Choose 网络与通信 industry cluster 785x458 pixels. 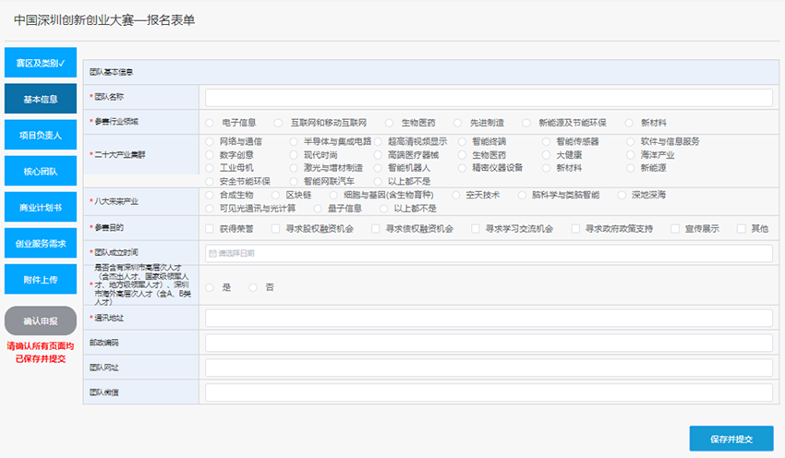[x=210, y=141]
